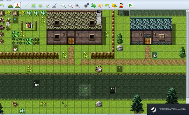Screen dimensions: 189x115
Task: Select the blue butterfly event tile
Action: 15,20
